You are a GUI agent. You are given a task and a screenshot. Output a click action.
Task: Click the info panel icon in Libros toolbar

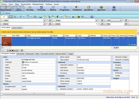(x=28, y=17)
